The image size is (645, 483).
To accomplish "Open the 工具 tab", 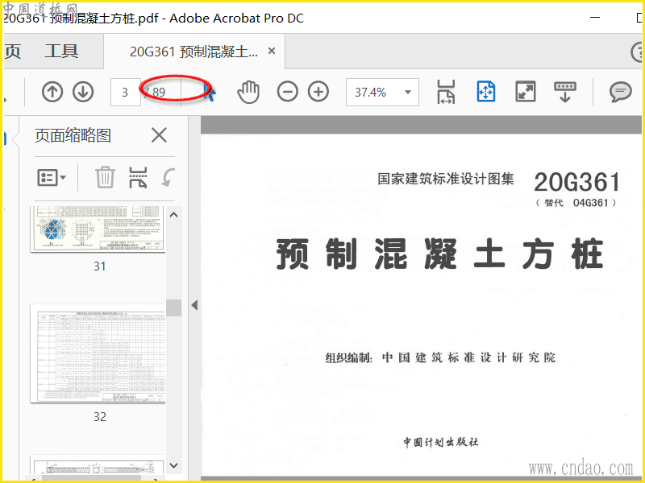I will (61, 52).
